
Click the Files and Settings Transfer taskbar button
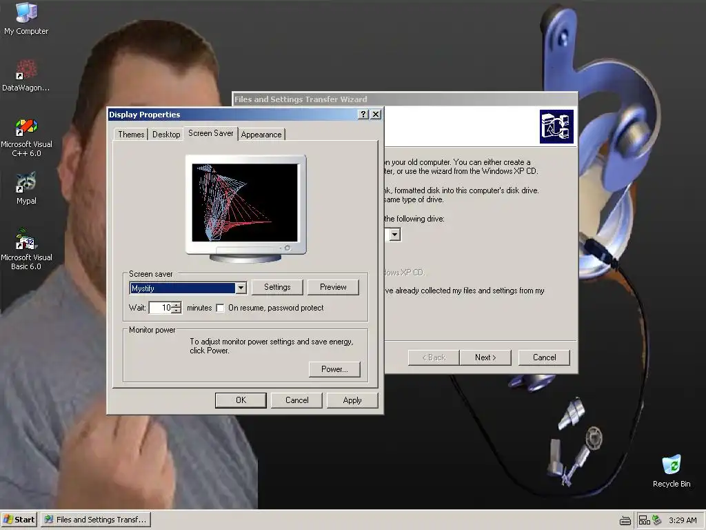coord(96,520)
